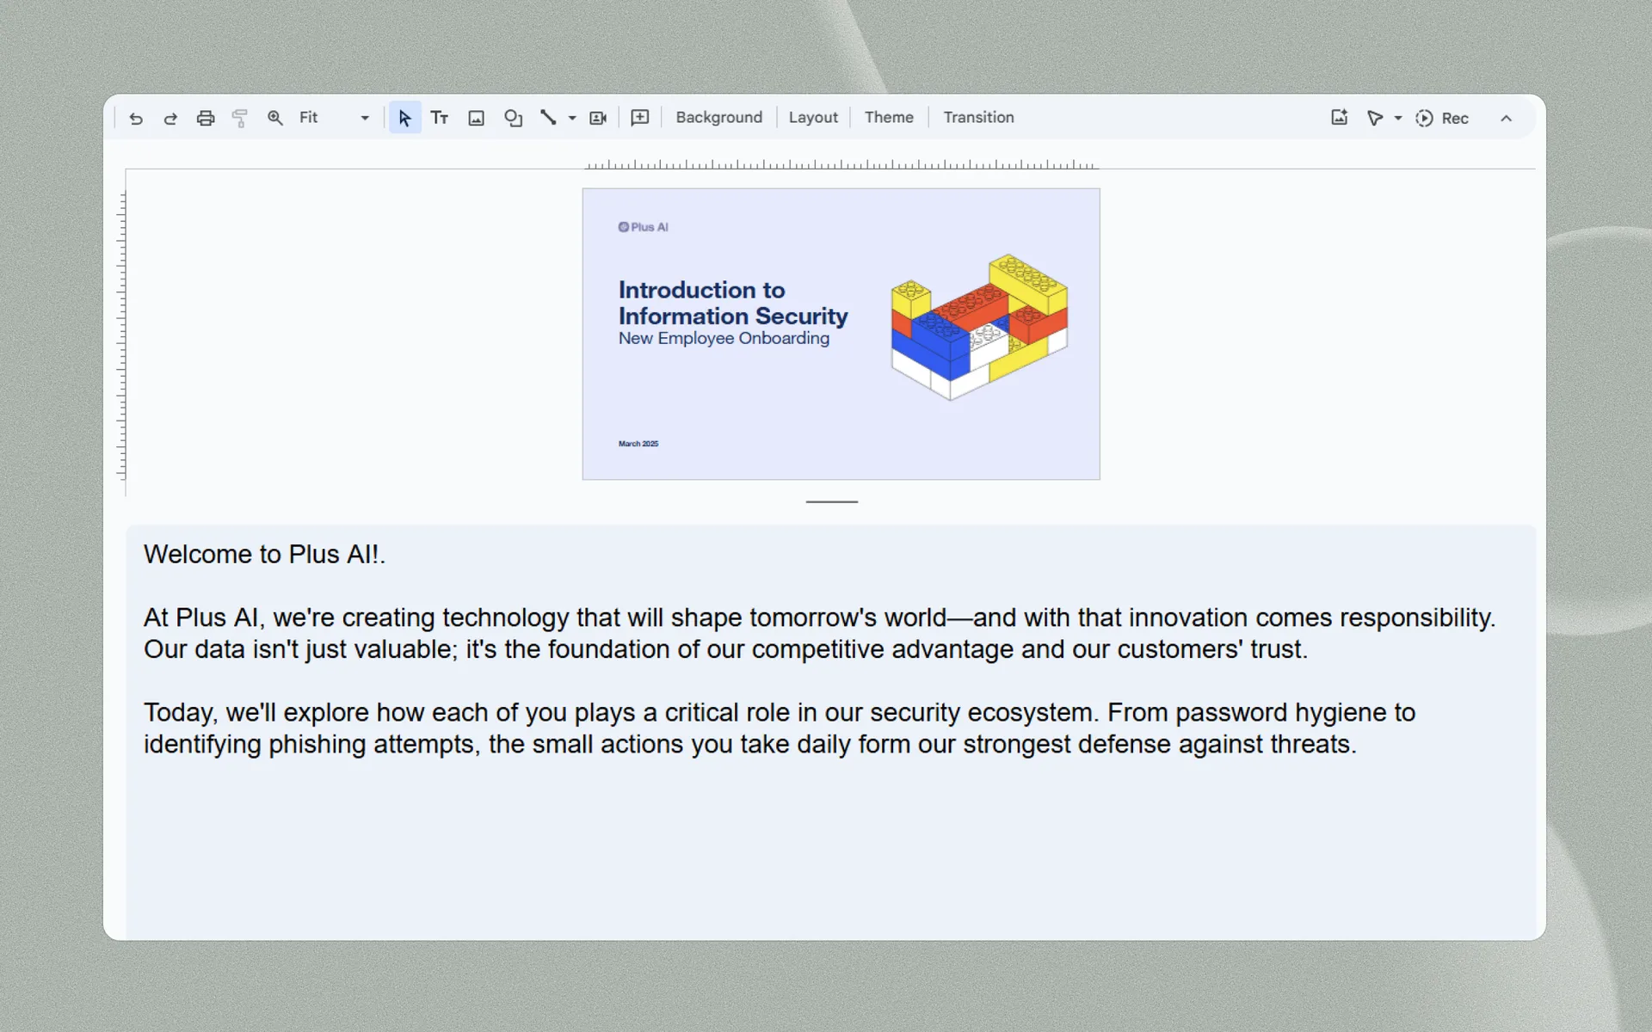Click the speaker notes resize handle
1652x1032 pixels.
tap(832, 501)
